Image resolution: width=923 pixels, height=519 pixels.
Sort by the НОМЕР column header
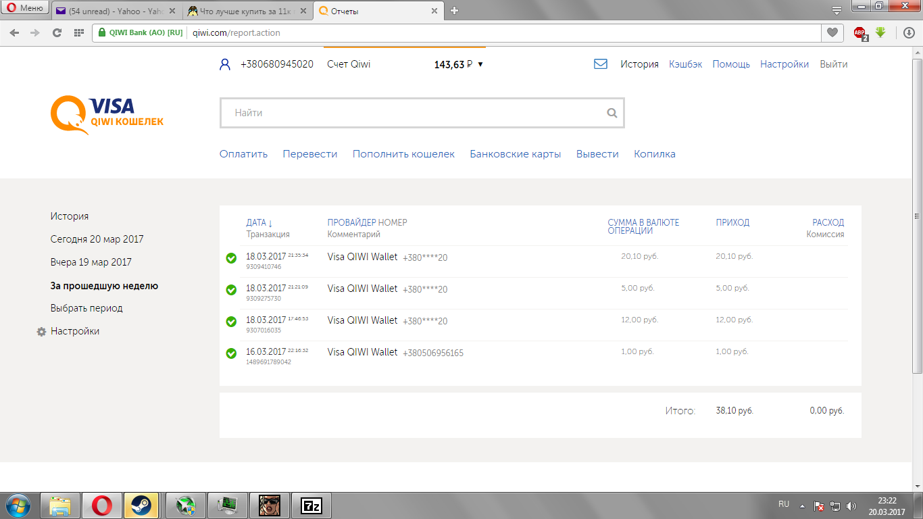[393, 222]
